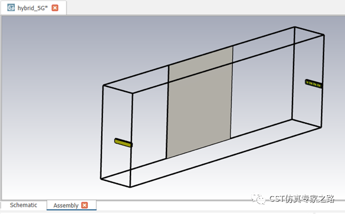Click the bottom long front edge of the box

tap(226, 157)
